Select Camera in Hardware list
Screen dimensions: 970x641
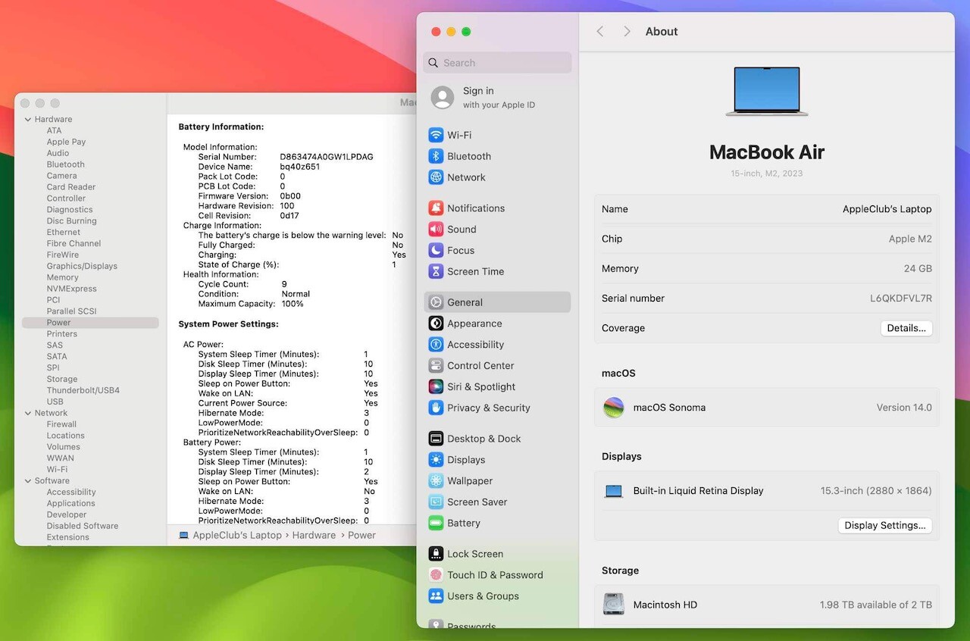tap(61, 176)
